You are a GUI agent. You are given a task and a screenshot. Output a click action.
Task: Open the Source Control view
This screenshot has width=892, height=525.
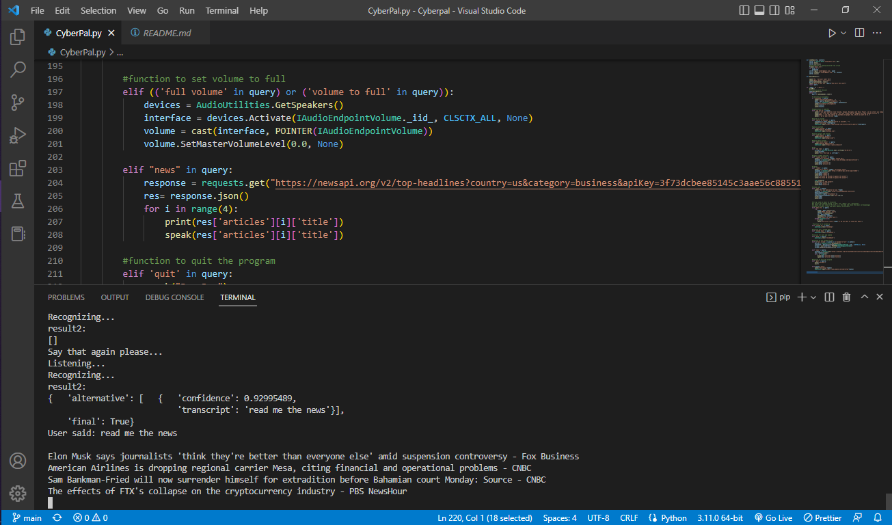pyautogui.click(x=18, y=103)
